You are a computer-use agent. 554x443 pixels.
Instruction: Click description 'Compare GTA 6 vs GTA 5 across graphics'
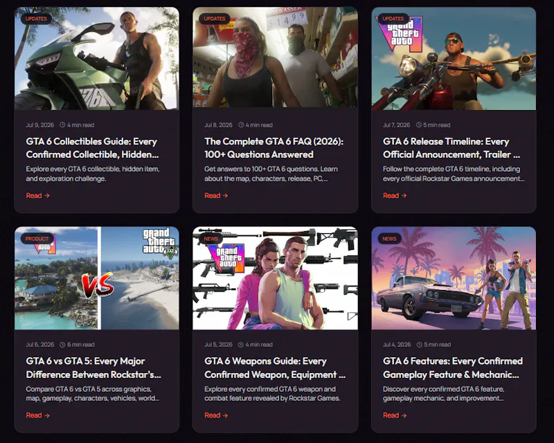coord(93,394)
